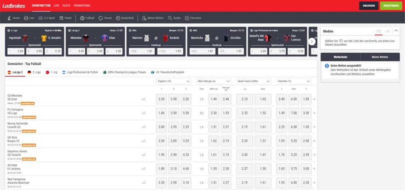Open the Ergebnis 1X2 market dropdown
405x190 pixels.
(x=174, y=81)
